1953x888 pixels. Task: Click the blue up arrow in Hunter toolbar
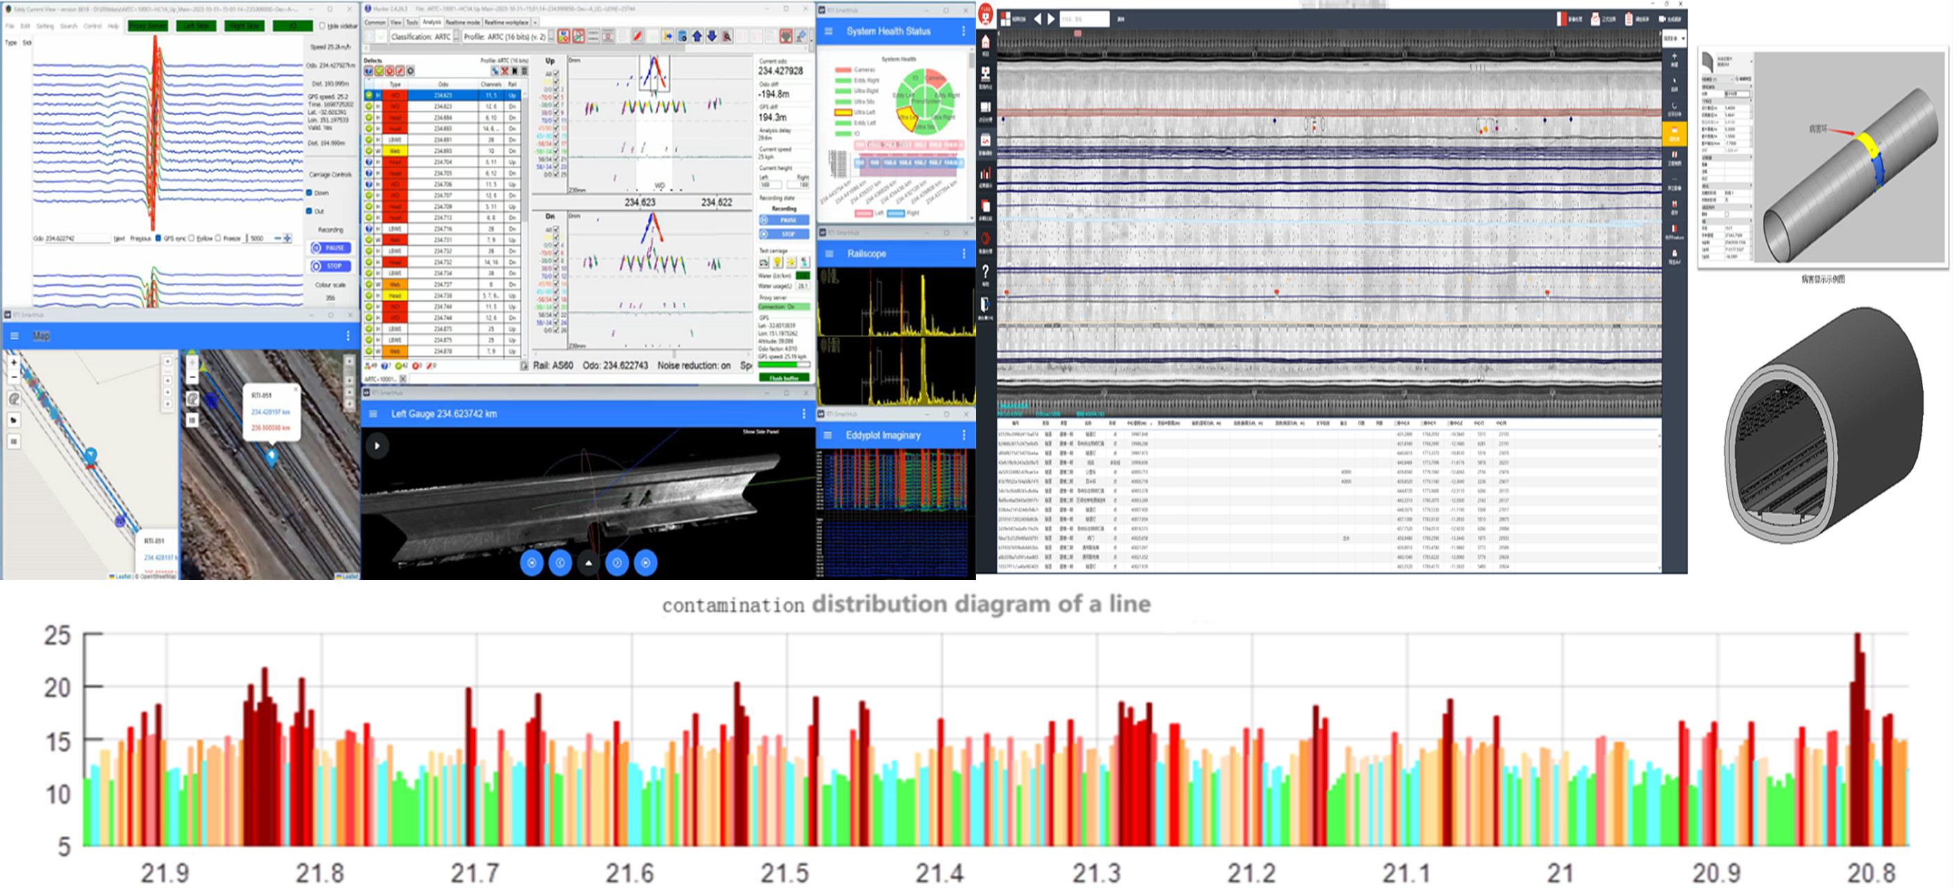(697, 36)
